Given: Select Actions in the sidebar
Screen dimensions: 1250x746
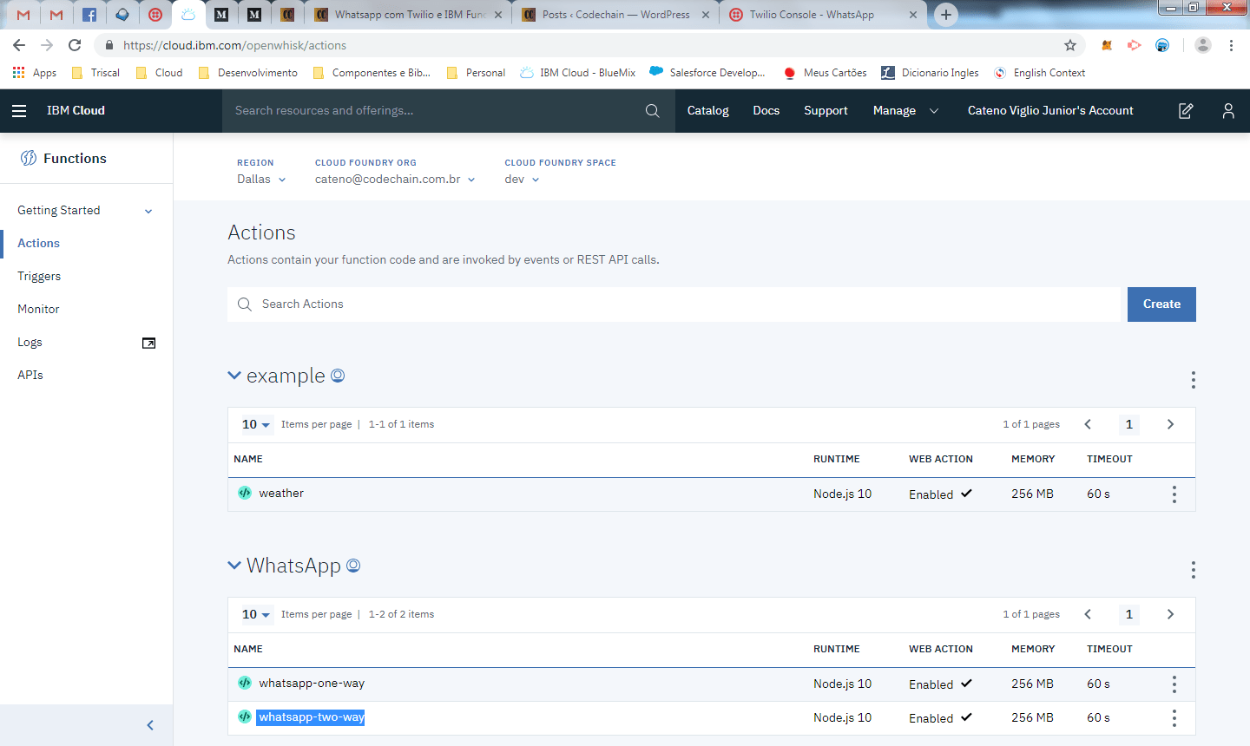Looking at the screenshot, I should point(39,244).
